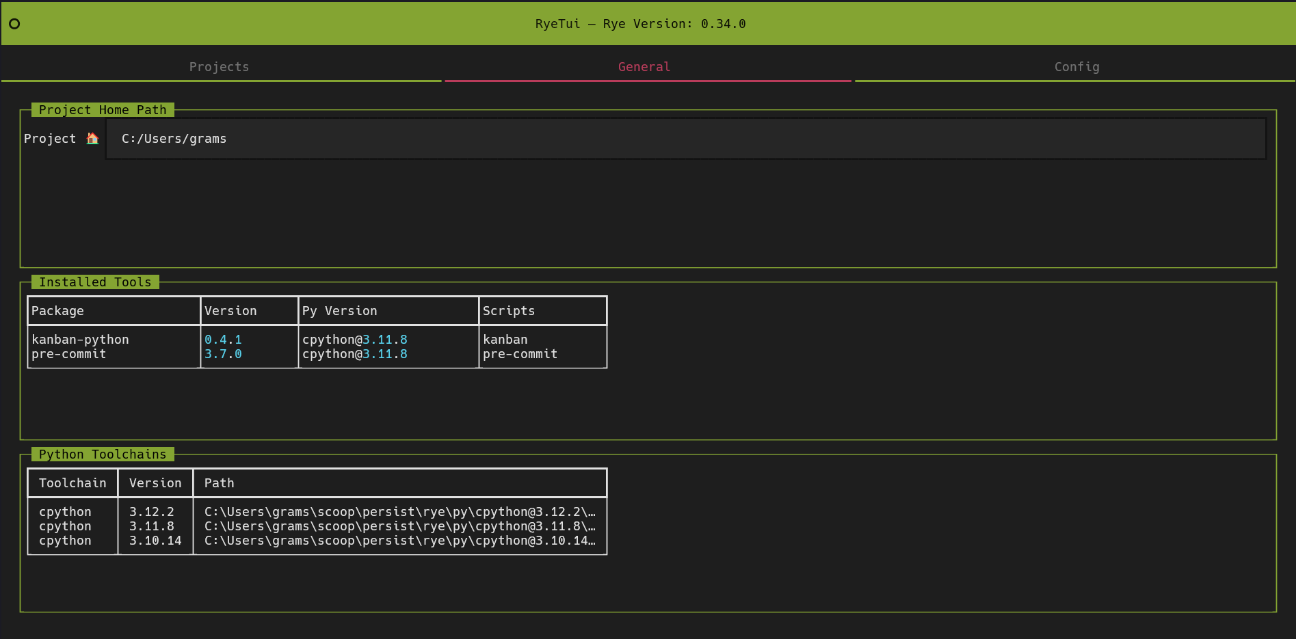The width and height of the screenshot is (1296, 639).
Task: Click the Py Version column header
Action: coord(340,311)
